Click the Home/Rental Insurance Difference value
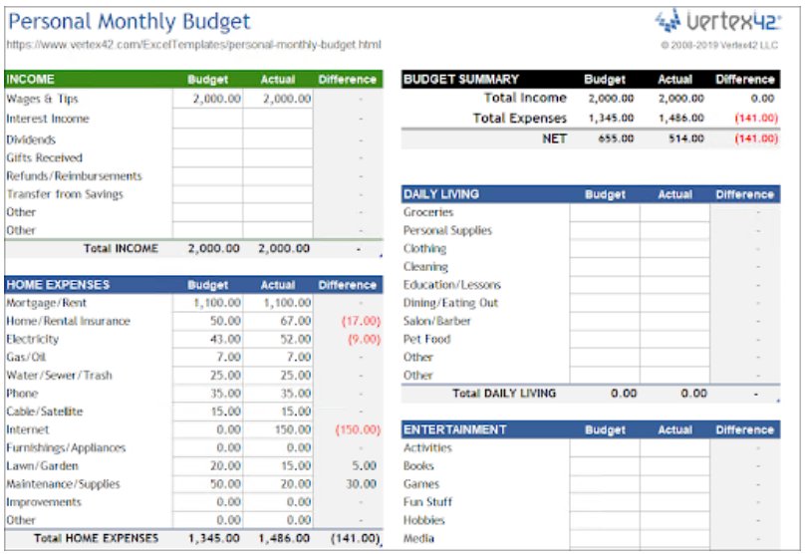Image resolution: width=806 pixels, height=554 pixels. coord(347,322)
